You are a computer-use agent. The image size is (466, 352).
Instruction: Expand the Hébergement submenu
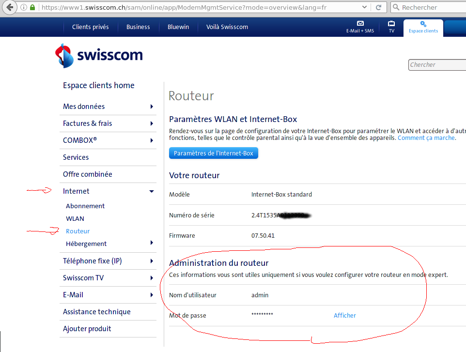152,243
